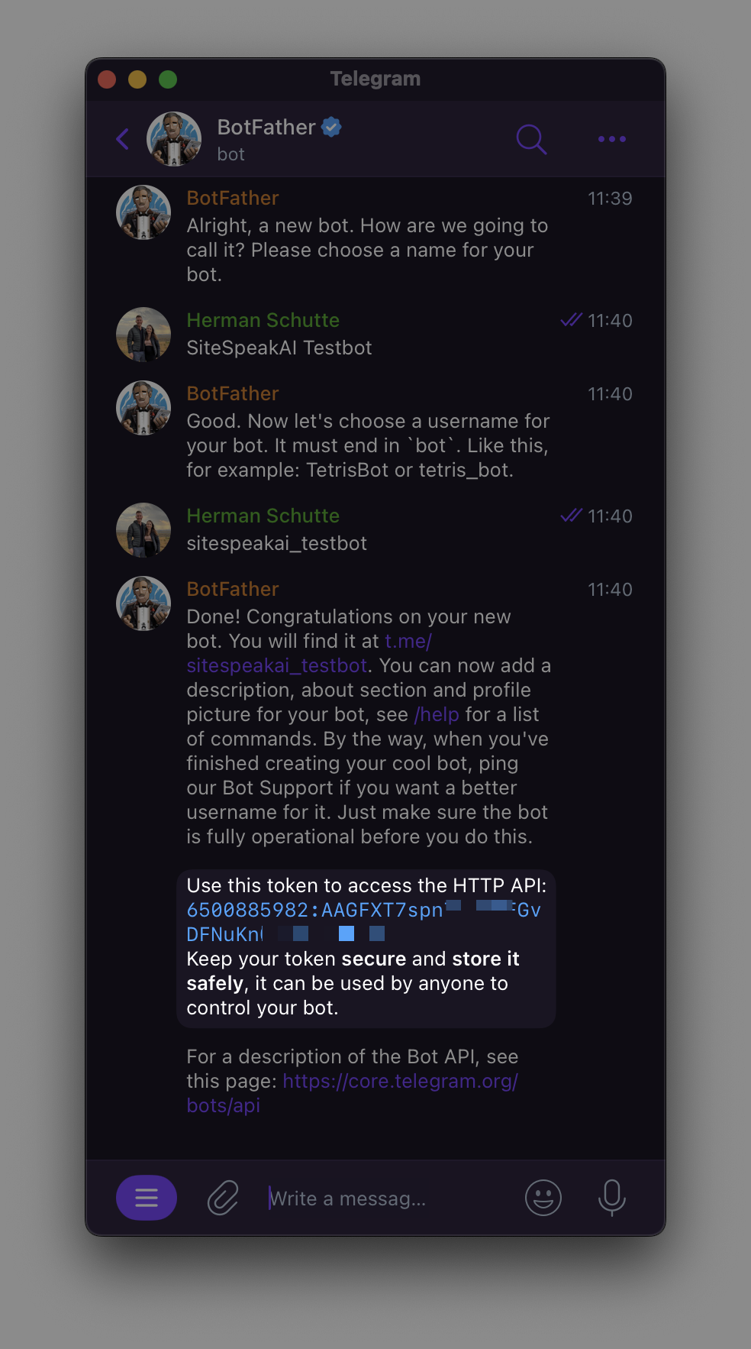Click the paperclip attach file icon

pyautogui.click(x=223, y=1197)
